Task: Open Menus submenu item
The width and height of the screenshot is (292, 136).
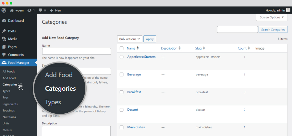Action: tap(7, 130)
